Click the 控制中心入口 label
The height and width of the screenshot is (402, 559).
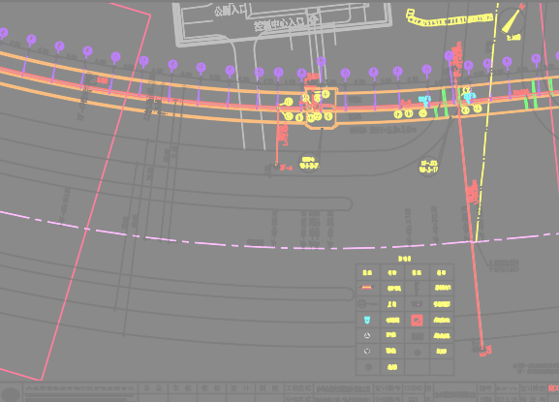[x=279, y=23]
